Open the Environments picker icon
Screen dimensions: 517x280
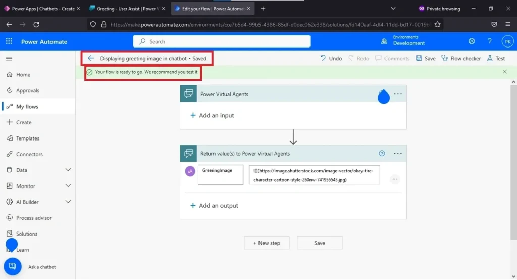384,41
